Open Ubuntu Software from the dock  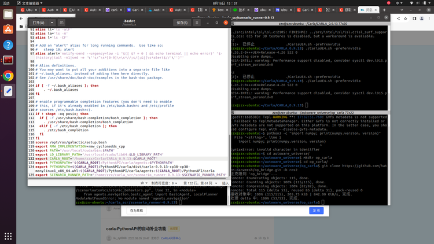(8, 29)
